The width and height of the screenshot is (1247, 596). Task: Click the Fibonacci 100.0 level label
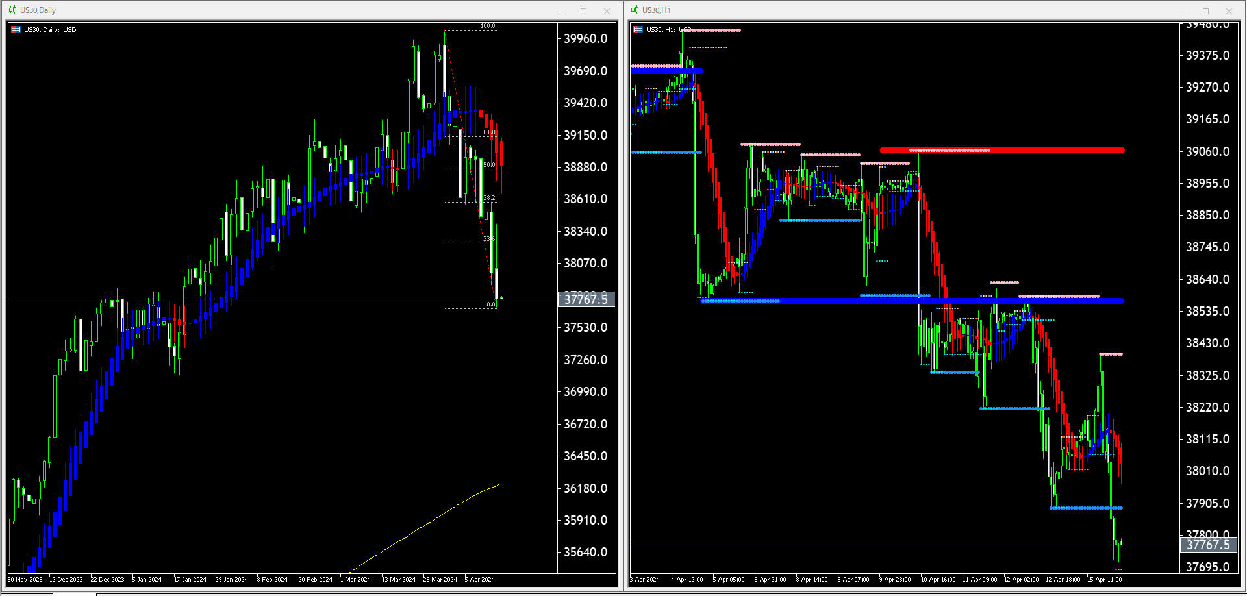tap(488, 26)
